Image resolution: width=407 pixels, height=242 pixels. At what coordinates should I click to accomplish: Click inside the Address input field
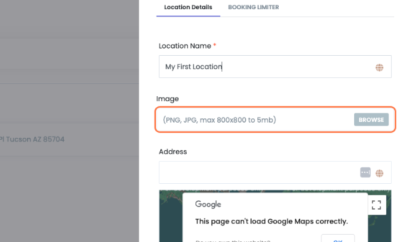[259, 172]
